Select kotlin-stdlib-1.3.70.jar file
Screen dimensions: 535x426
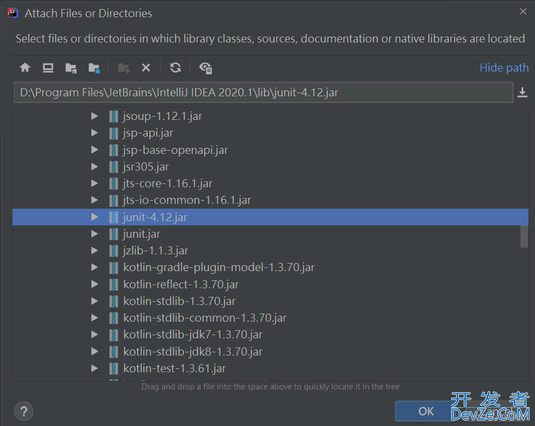pyautogui.click(x=179, y=301)
